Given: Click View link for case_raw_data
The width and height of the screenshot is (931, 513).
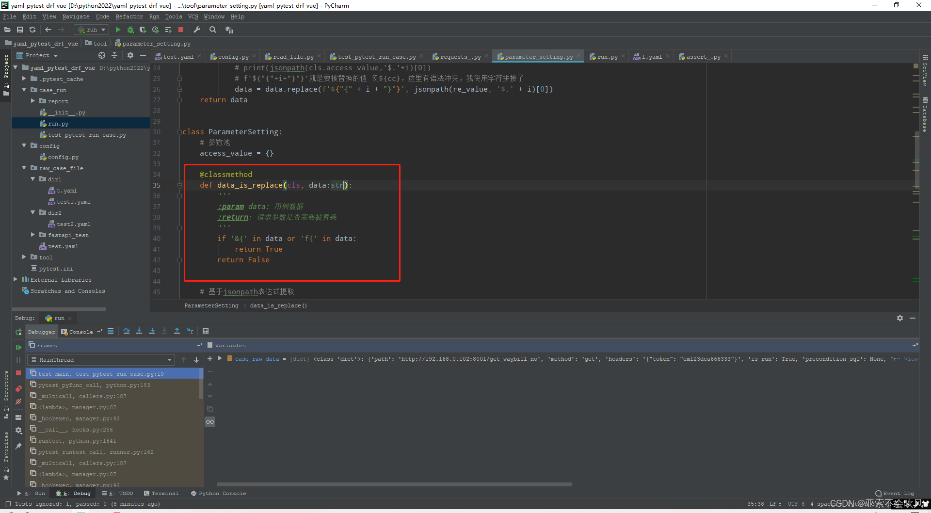Looking at the screenshot, I should pos(911,359).
